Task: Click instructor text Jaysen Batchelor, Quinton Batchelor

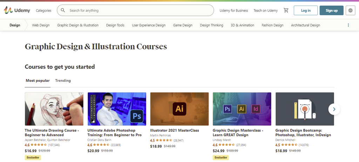Action: [x=47, y=140]
